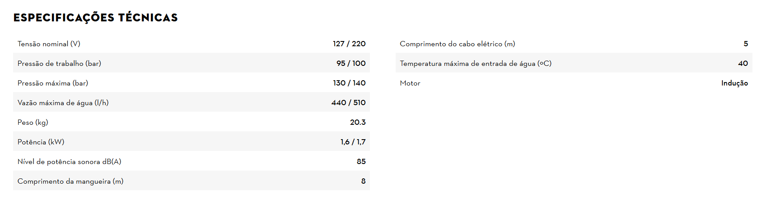Select the Tensão nominal (V) label

click(49, 44)
